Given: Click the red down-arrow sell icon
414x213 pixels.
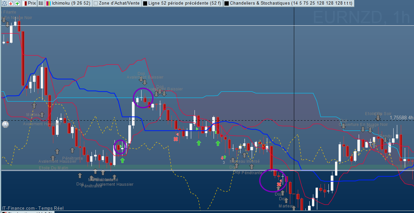Looking at the screenshot, I should point(11,3).
